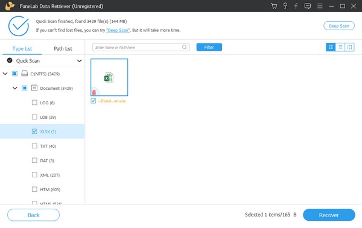Collapse the Document tree node
The width and height of the screenshot is (362, 228).
coord(14,88)
